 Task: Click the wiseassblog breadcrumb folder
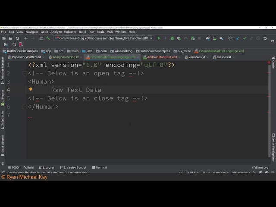pyautogui.click(x=122, y=51)
